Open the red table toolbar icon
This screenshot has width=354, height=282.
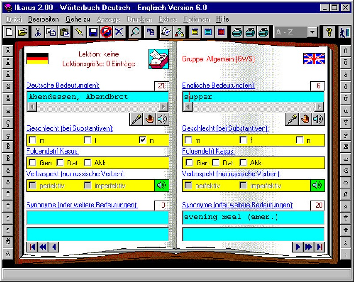(x=221, y=32)
